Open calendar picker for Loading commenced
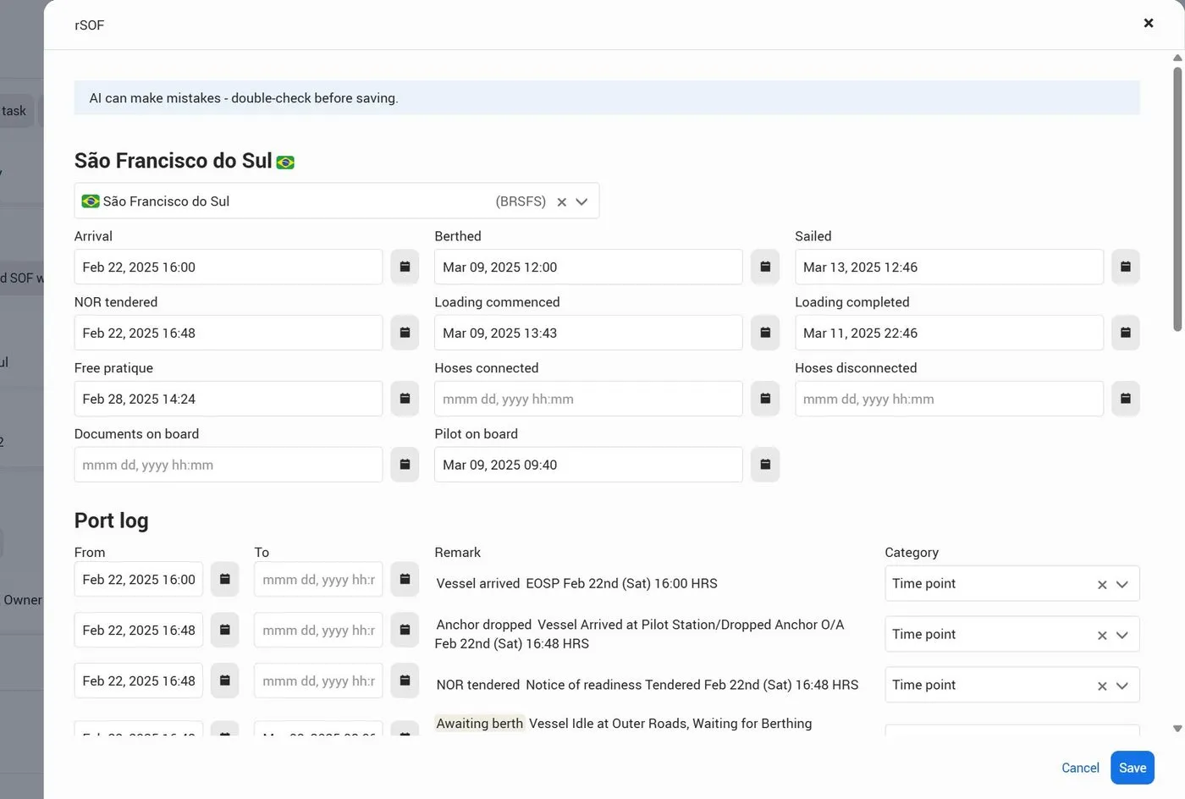 pyautogui.click(x=765, y=333)
